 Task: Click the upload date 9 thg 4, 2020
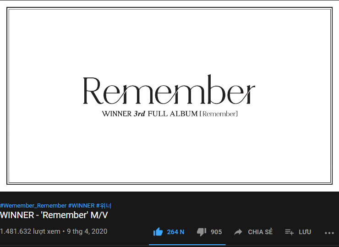click(x=87, y=231)
